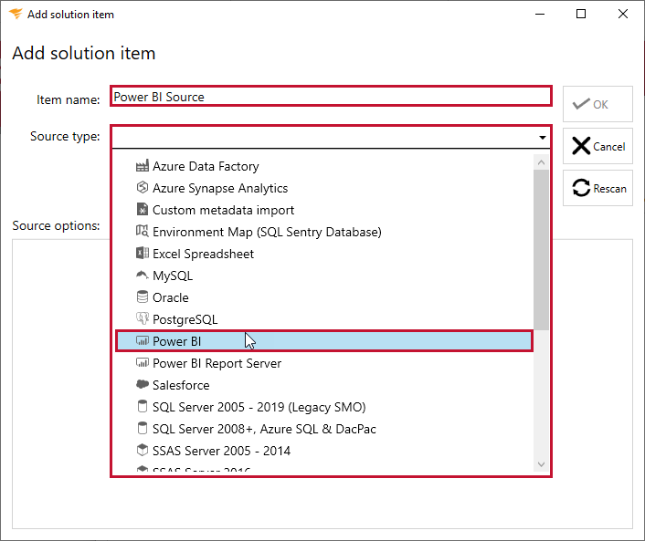Viewport: 645px width, 541px height.
Task: Click the Source type combo box field
Action: (331, 137)
